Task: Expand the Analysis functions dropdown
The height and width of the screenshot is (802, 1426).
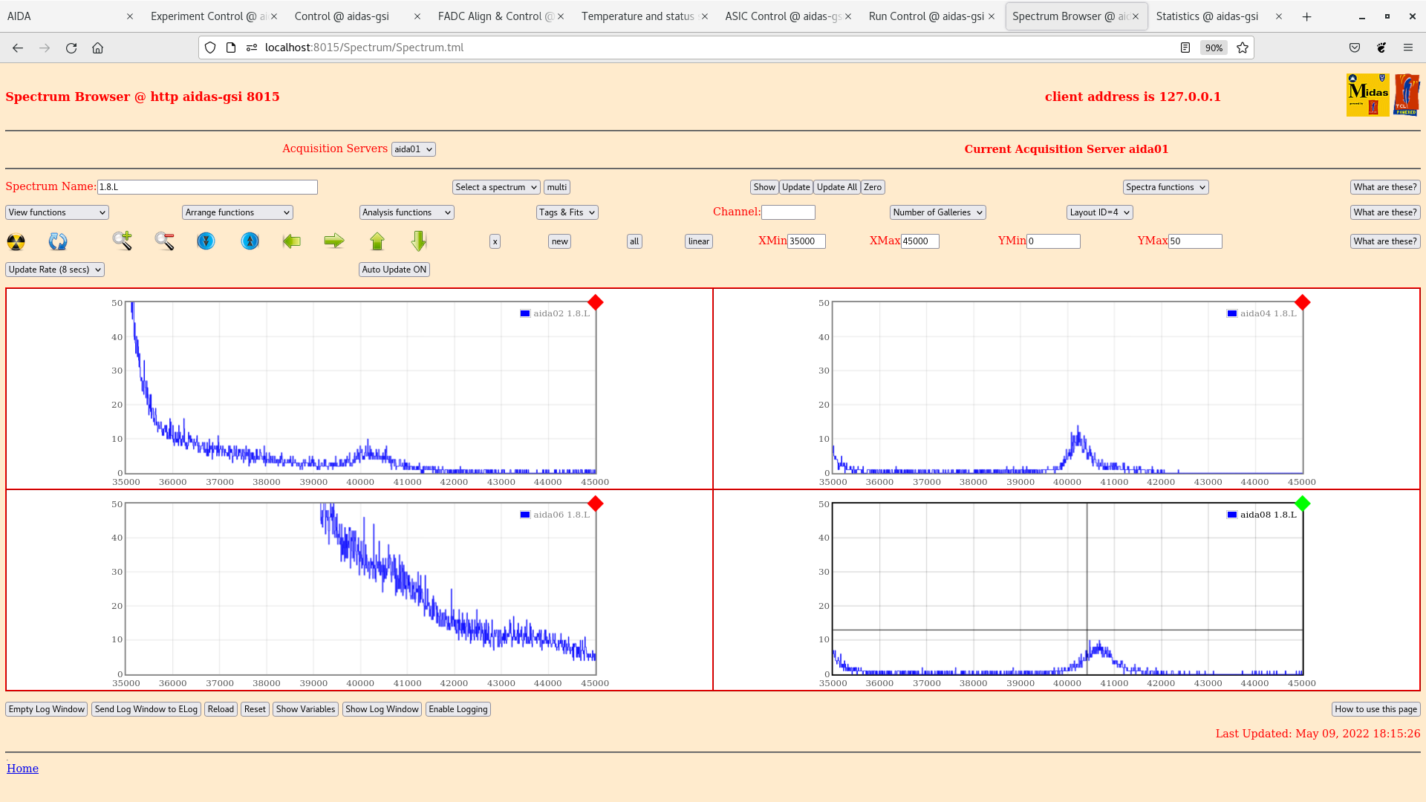Action: coord(406,212)
